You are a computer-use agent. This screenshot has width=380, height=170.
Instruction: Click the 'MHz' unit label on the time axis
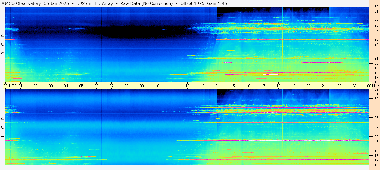375,86
